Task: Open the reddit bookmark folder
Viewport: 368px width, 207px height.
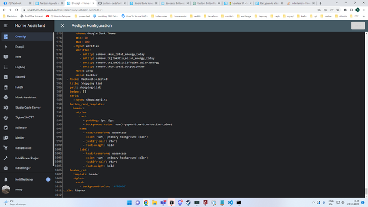Action: (x=195, y=16)
